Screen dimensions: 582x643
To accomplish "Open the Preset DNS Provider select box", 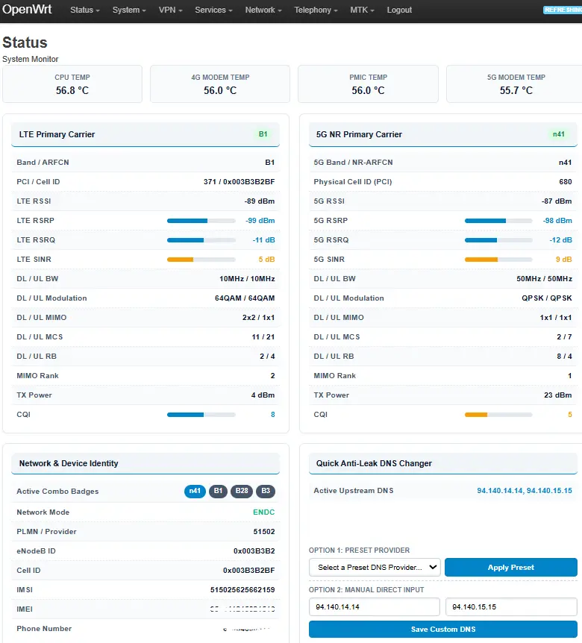I will (375, 567).
